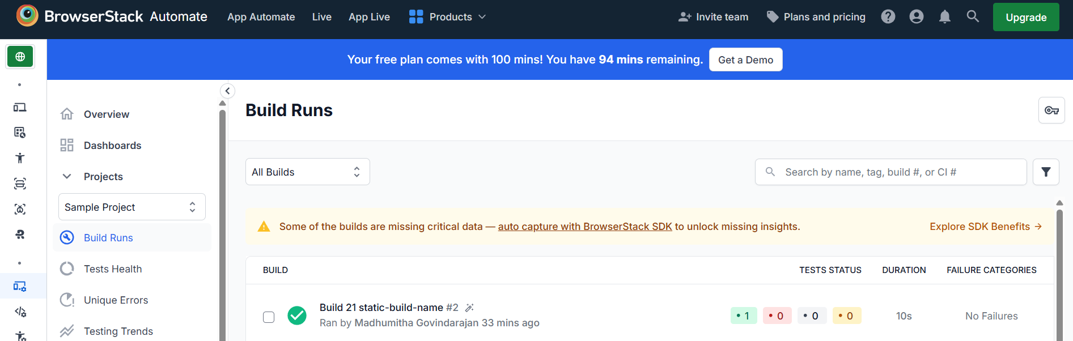The width and height of the screenshot is (1073, 341).
Task: Click the bug capture icon in left rail
Action: tap(20, 209)
